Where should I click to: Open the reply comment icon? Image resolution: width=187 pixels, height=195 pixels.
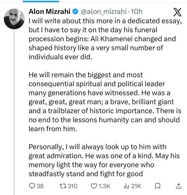tap(32, 186)
